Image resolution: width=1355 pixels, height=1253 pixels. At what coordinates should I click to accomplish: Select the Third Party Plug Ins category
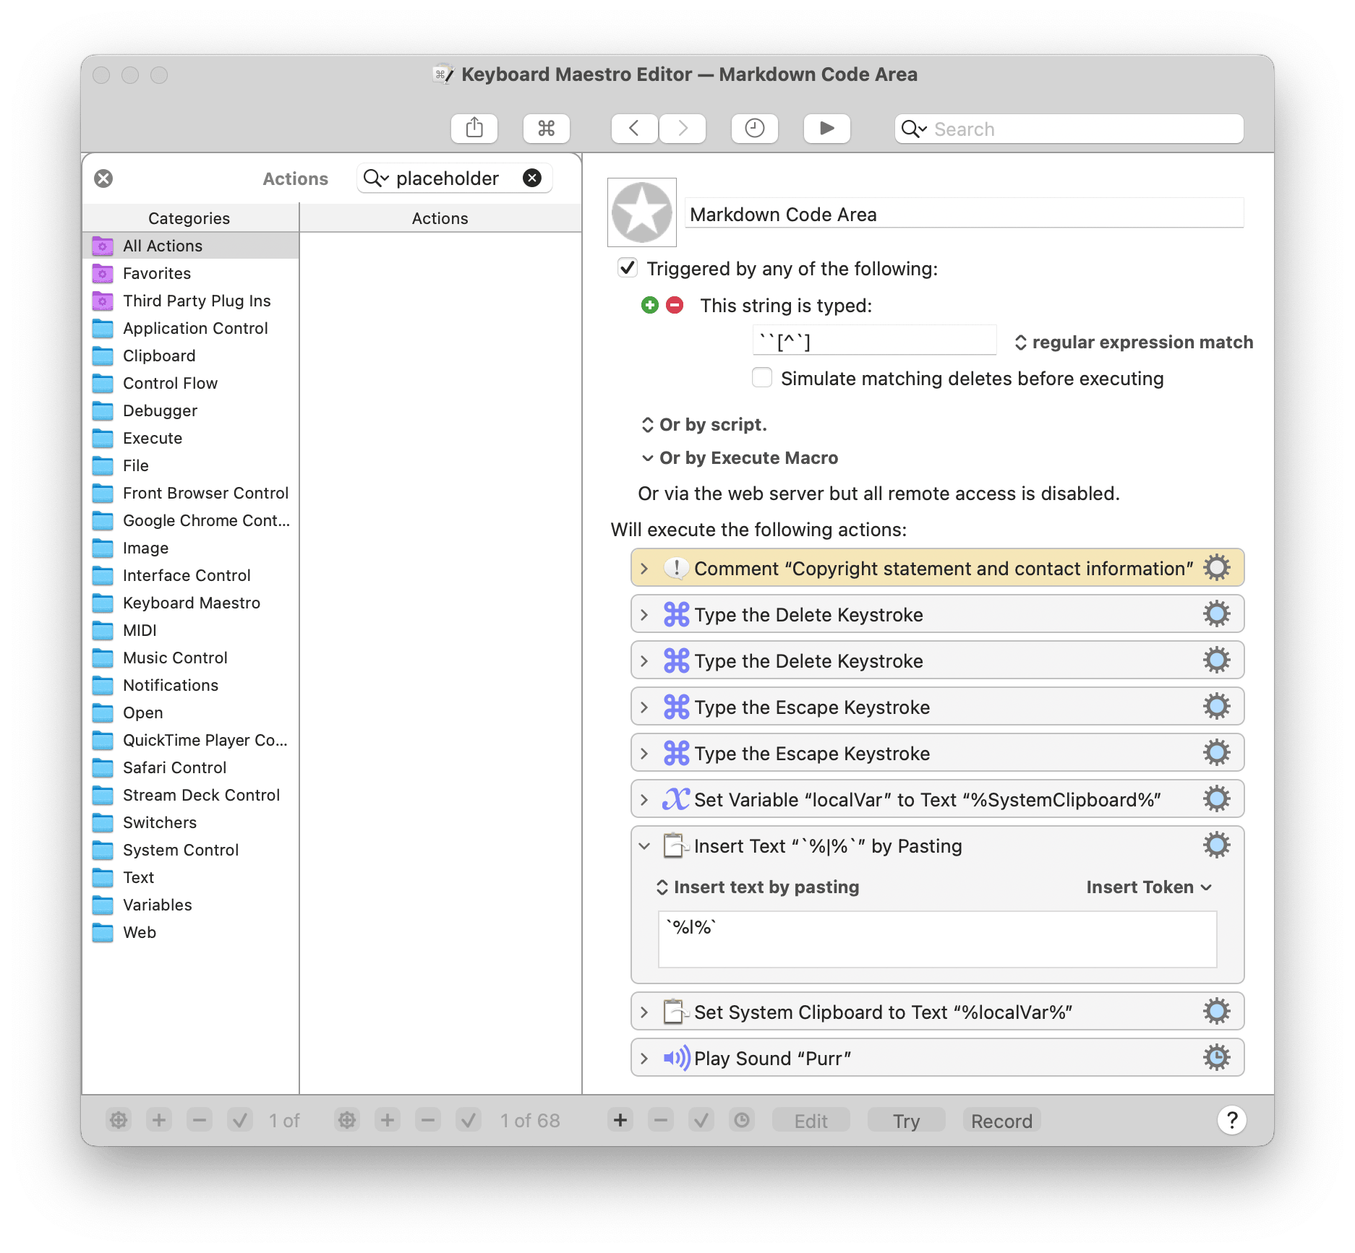click(190, 301)
